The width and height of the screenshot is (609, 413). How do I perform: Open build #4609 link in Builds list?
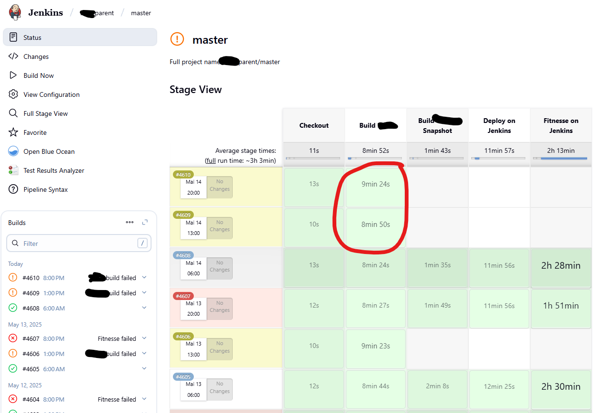[x=30, y=293]
